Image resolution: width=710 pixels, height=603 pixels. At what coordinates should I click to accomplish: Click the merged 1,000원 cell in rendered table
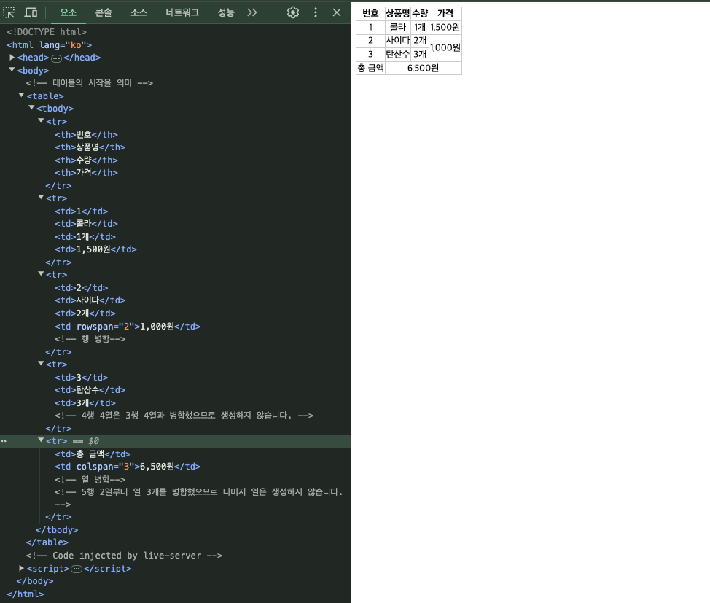445,47
